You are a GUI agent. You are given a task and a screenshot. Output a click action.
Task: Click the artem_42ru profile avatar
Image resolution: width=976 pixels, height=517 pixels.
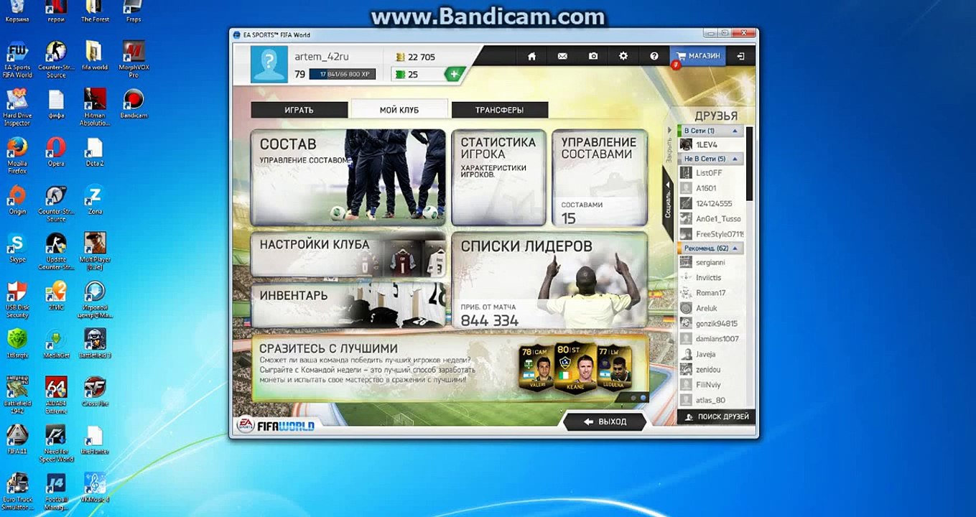[269, 65]
